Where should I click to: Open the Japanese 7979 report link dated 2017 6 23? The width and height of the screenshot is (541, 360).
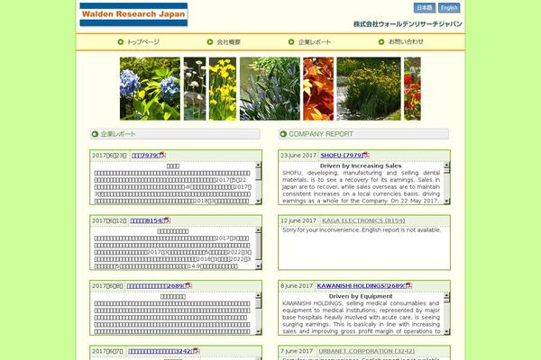145,156
